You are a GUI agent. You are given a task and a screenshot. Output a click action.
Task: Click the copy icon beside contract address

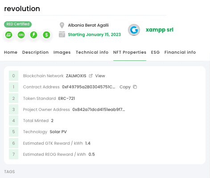tap(135, 87)
